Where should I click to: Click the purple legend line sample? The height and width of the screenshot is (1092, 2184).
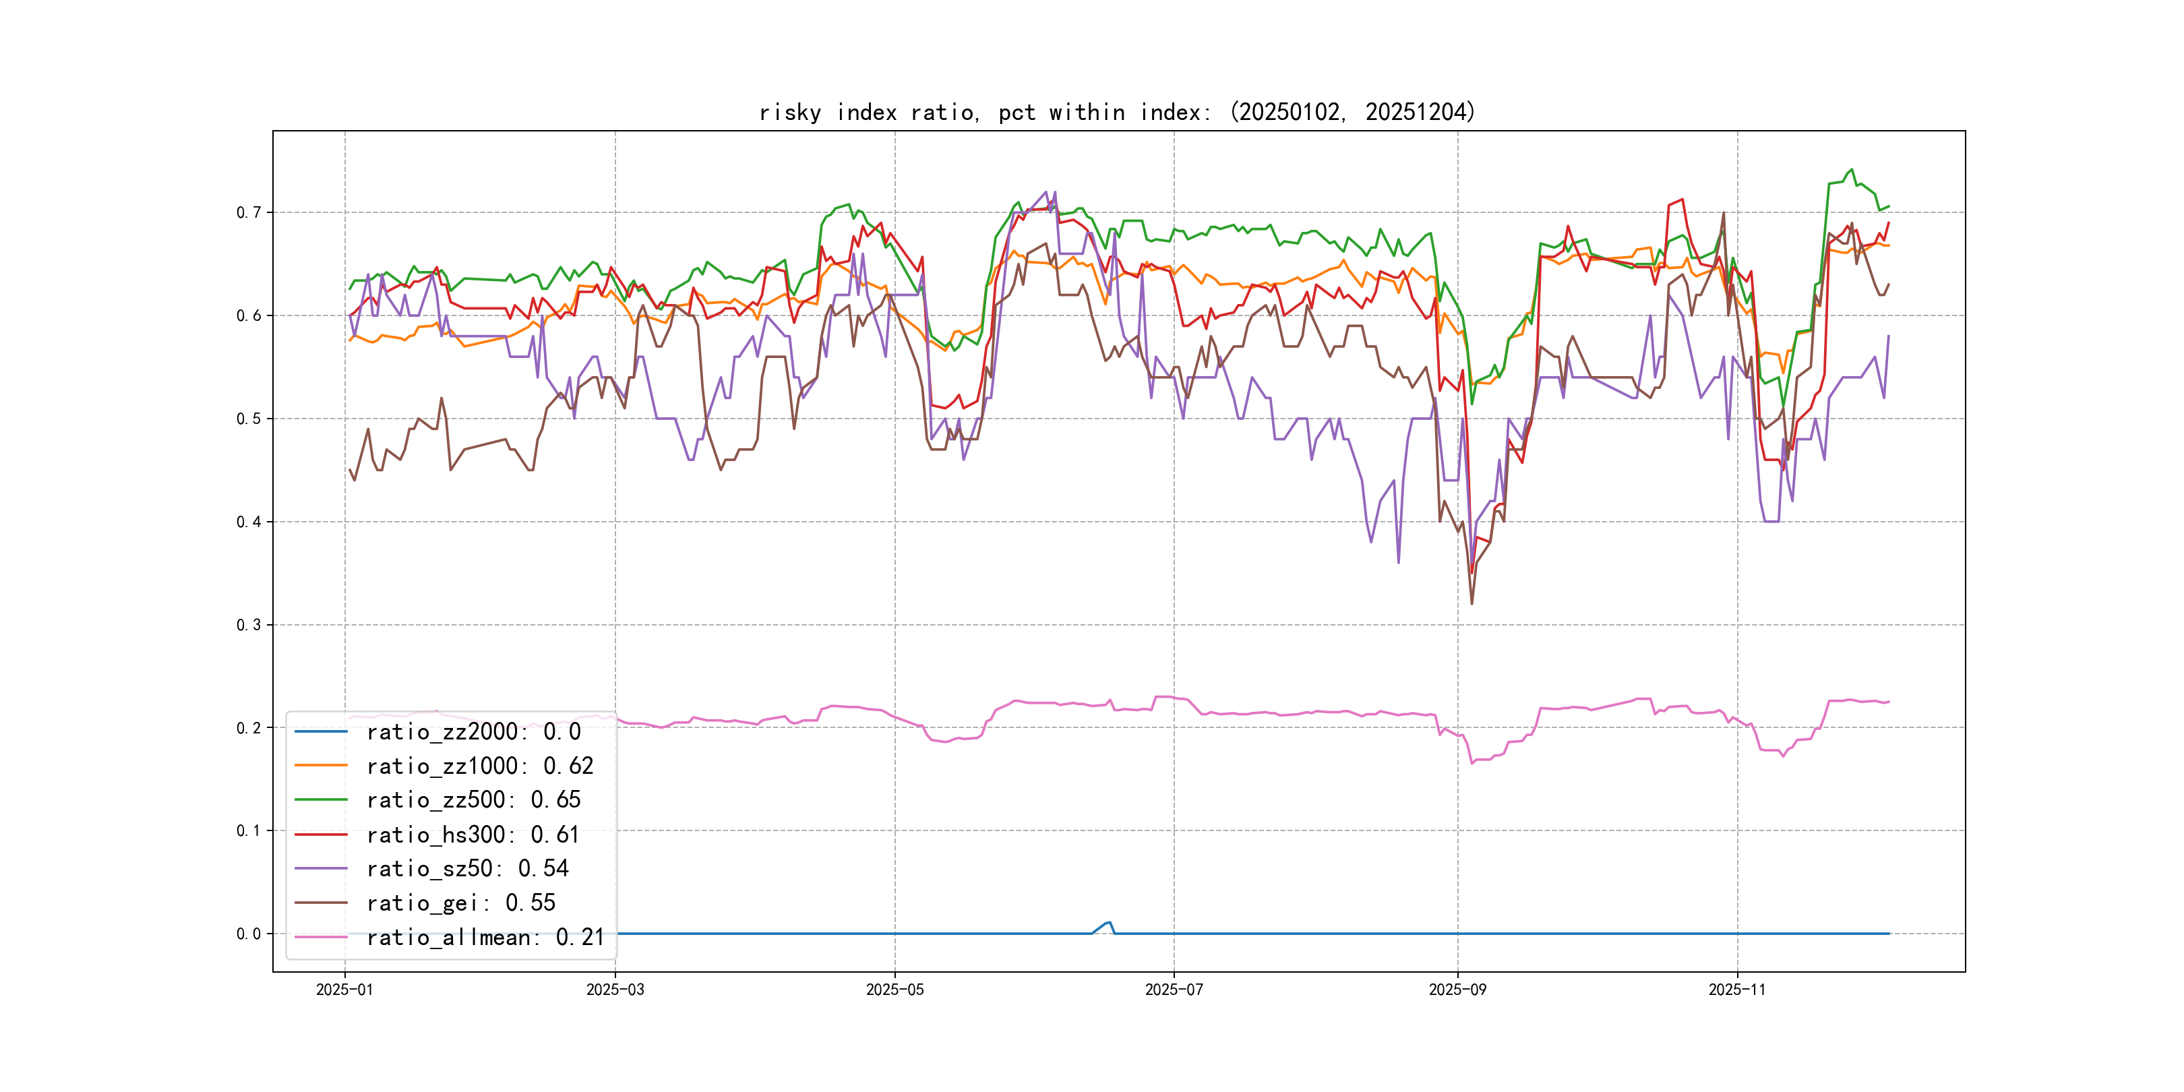coord(320,868)
